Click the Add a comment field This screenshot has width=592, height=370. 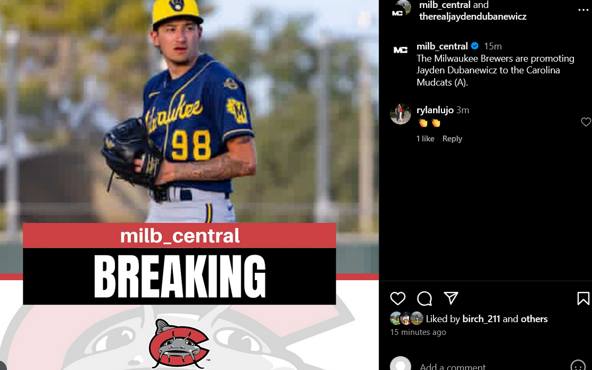click(491, 366)
